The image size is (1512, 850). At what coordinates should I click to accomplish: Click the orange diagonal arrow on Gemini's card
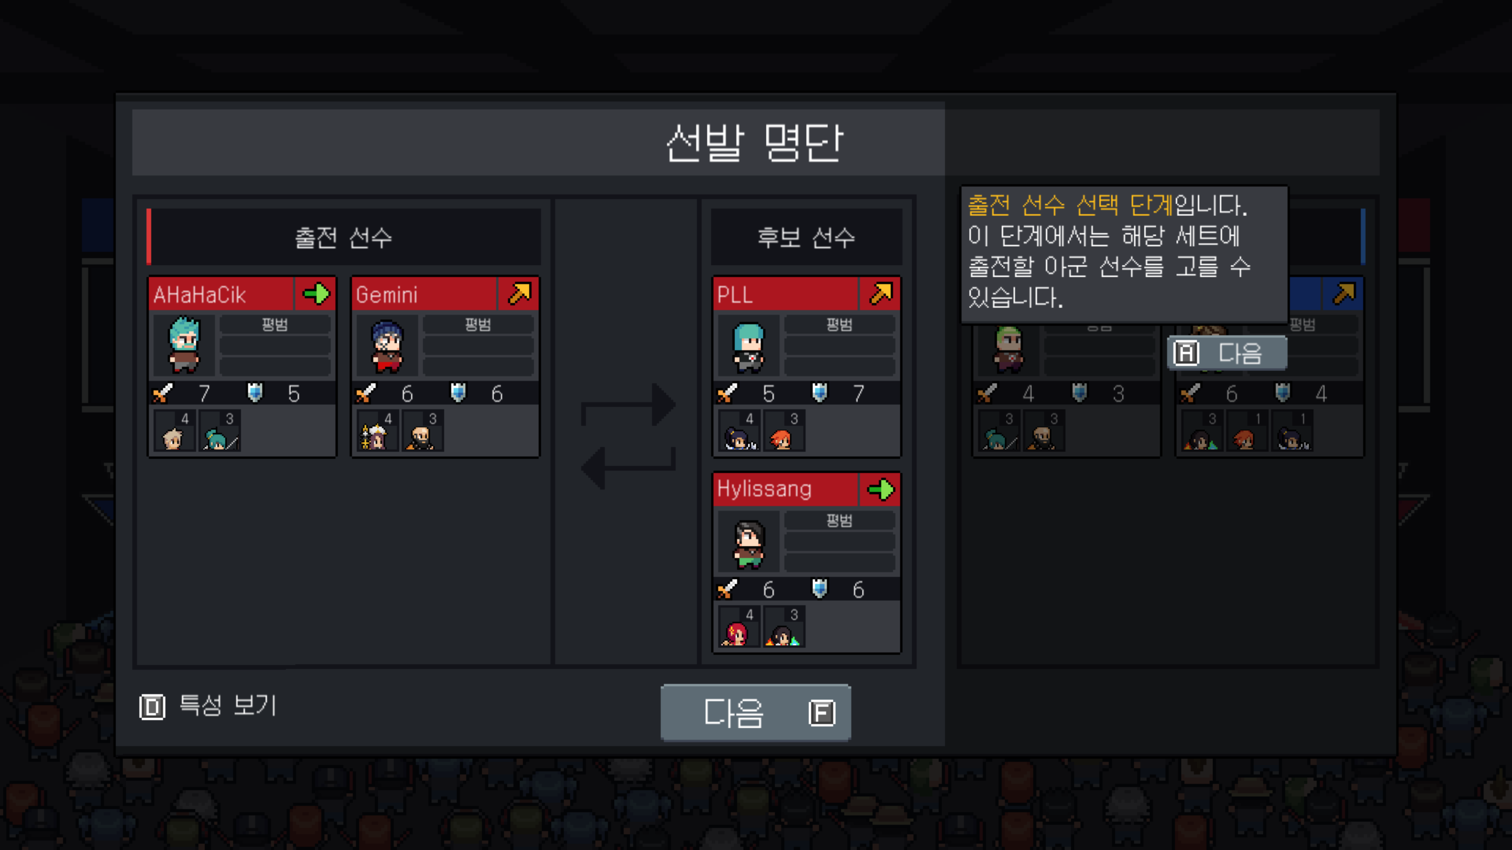click(x=519, y=294)
